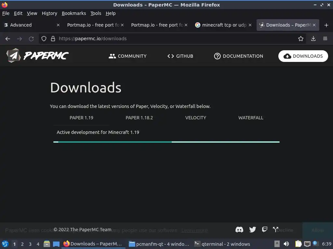Image resolution: width=333 pixels, height=249 pixels.
Task: Open the taskbar start menu icon
Action: (5, 244)
